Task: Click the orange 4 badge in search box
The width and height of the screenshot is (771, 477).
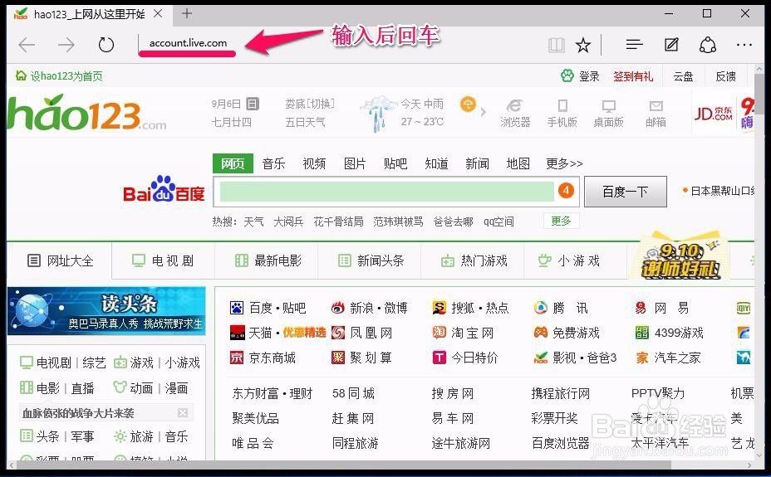Action: (x=566, y=191)
